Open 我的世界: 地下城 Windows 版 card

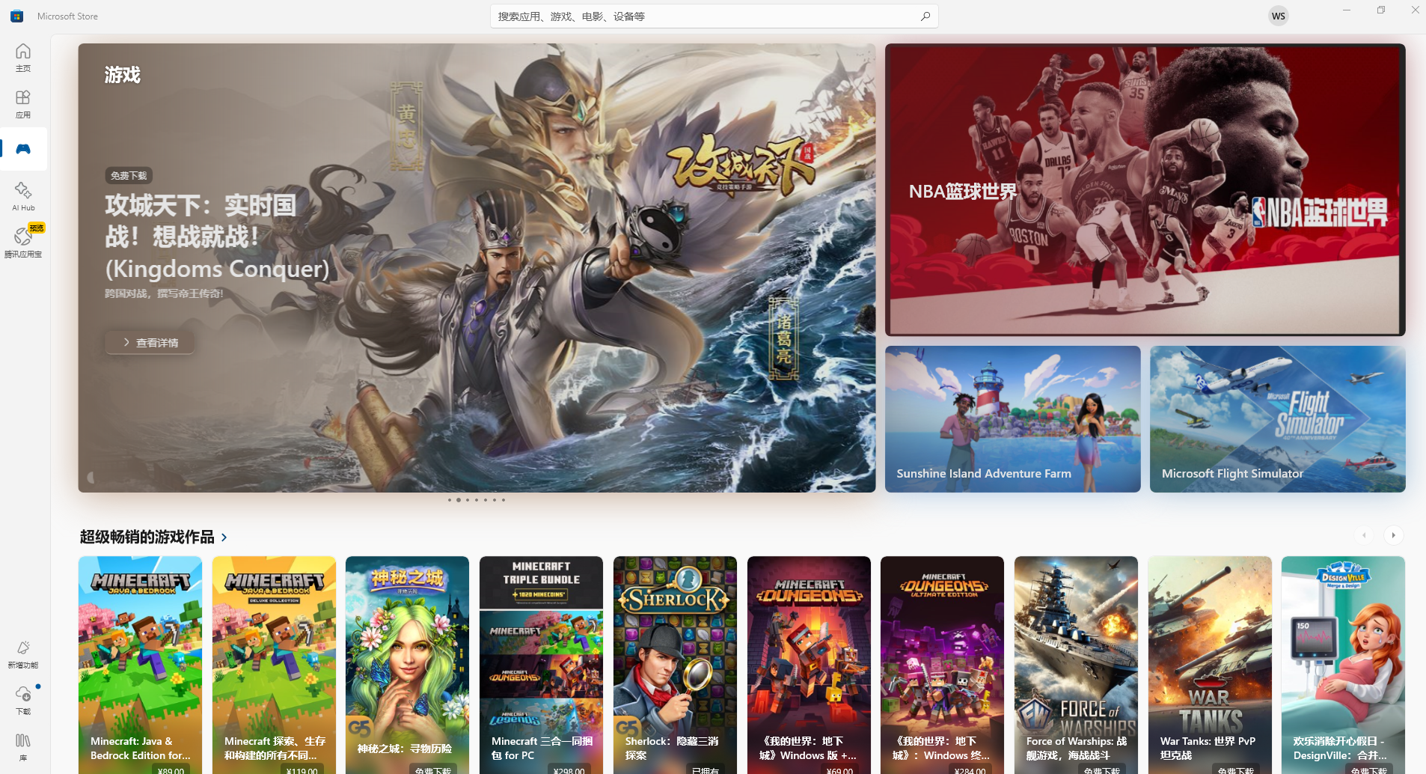click(x=809, y=665)
